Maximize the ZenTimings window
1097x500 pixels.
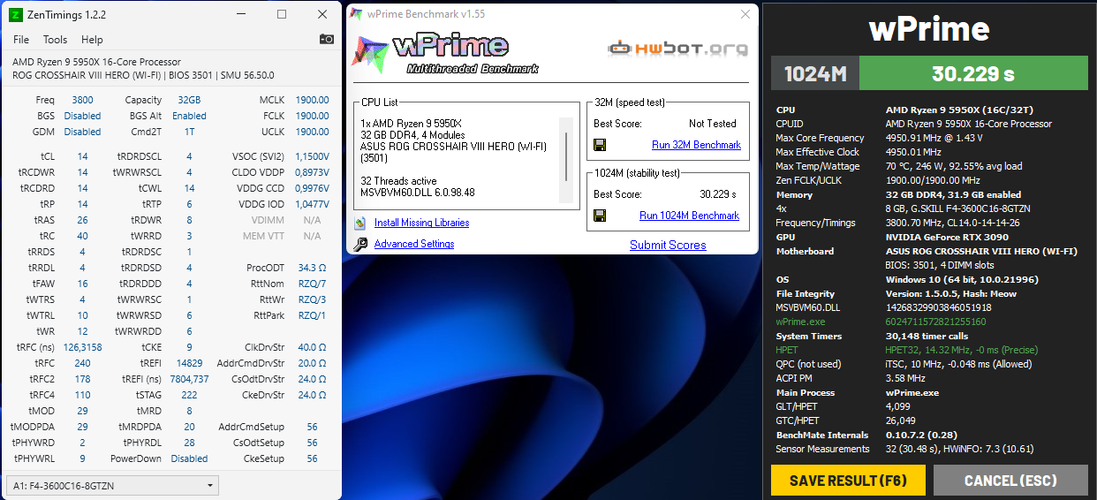pyautogui.click(x=282, y=14)
